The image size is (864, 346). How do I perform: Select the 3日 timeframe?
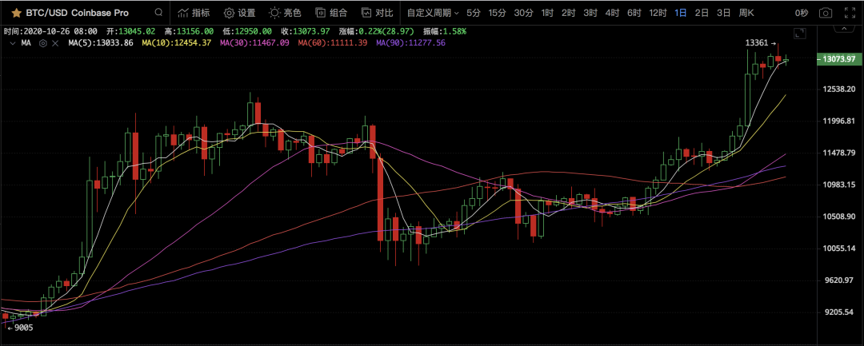pyautogui.click(x=723, y=12)
